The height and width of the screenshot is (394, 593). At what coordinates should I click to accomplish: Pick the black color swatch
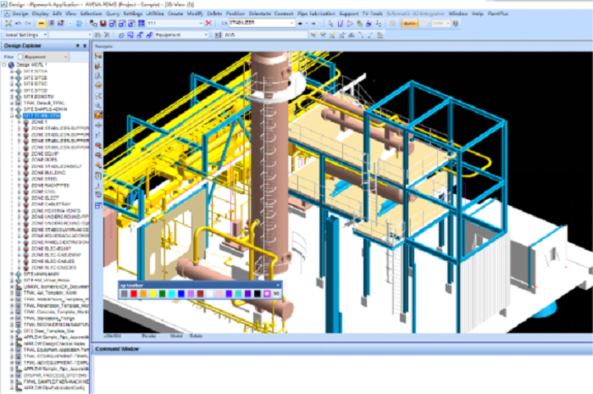255,293
